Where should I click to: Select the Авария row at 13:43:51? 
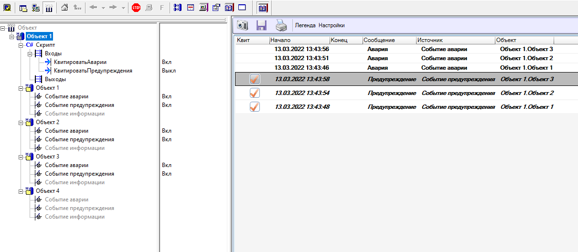click(x=407, y=58)
